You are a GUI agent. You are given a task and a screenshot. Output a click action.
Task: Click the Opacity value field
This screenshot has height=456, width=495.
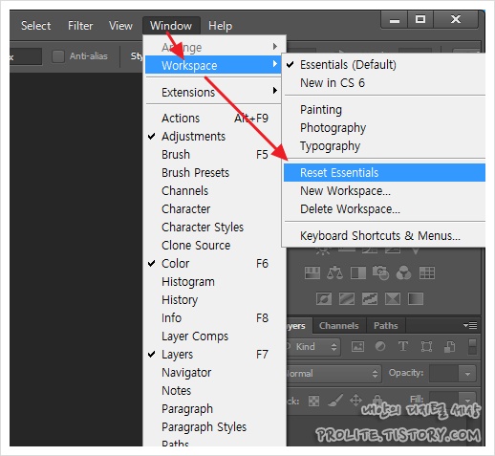tap(444, 374)
